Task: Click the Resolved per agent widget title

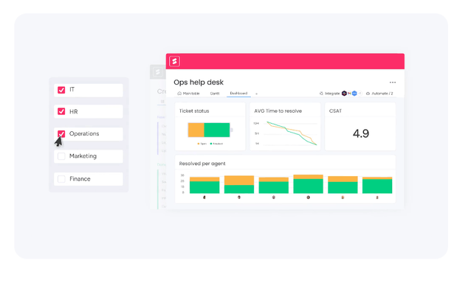Action: (x=202, y=164)
